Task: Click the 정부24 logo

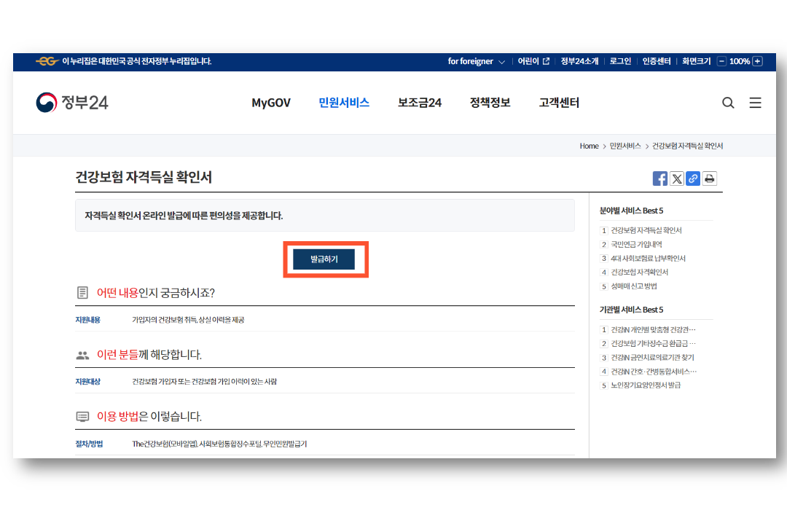Action: tap(71, 102)
